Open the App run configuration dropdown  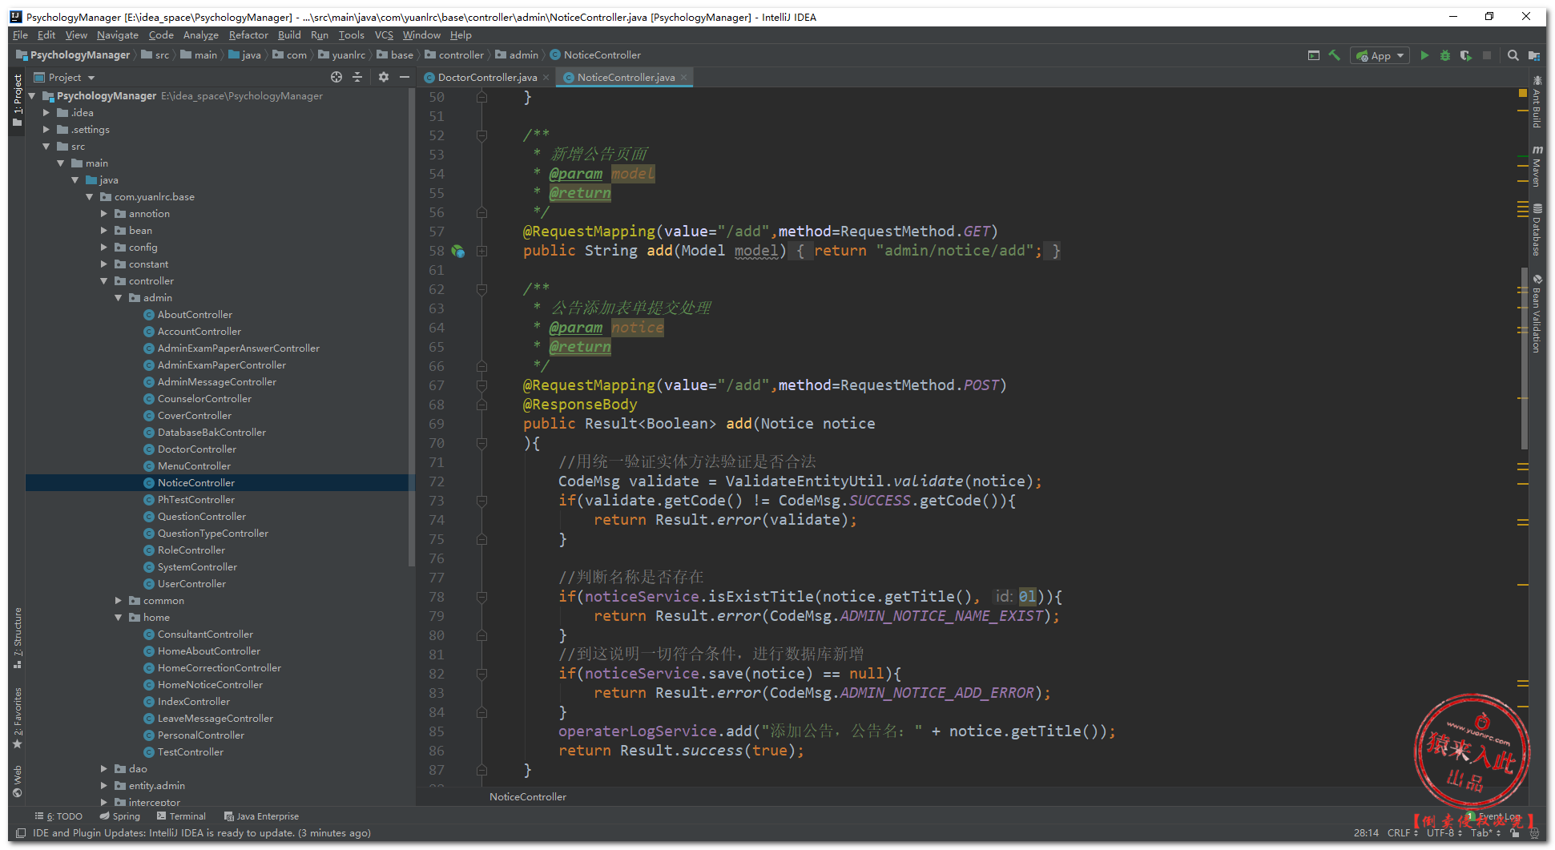[x=1380, y=55]
